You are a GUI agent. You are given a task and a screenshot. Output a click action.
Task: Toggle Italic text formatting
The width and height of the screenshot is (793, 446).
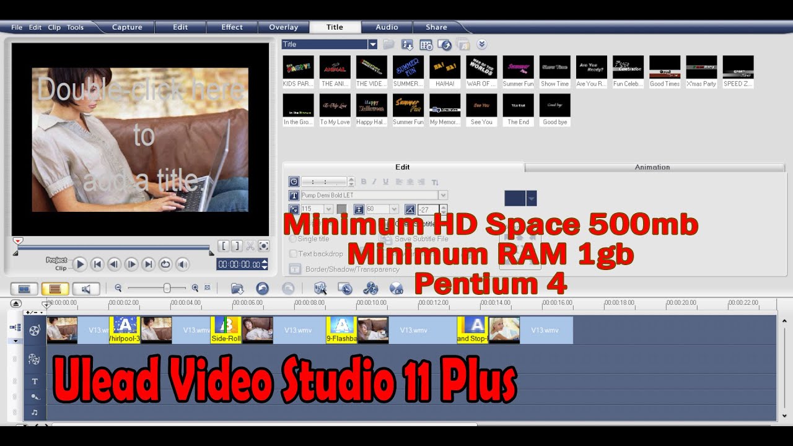click(374, 182)
